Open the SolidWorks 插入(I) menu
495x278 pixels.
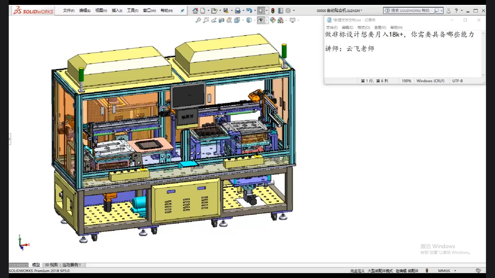coord(117,11)
